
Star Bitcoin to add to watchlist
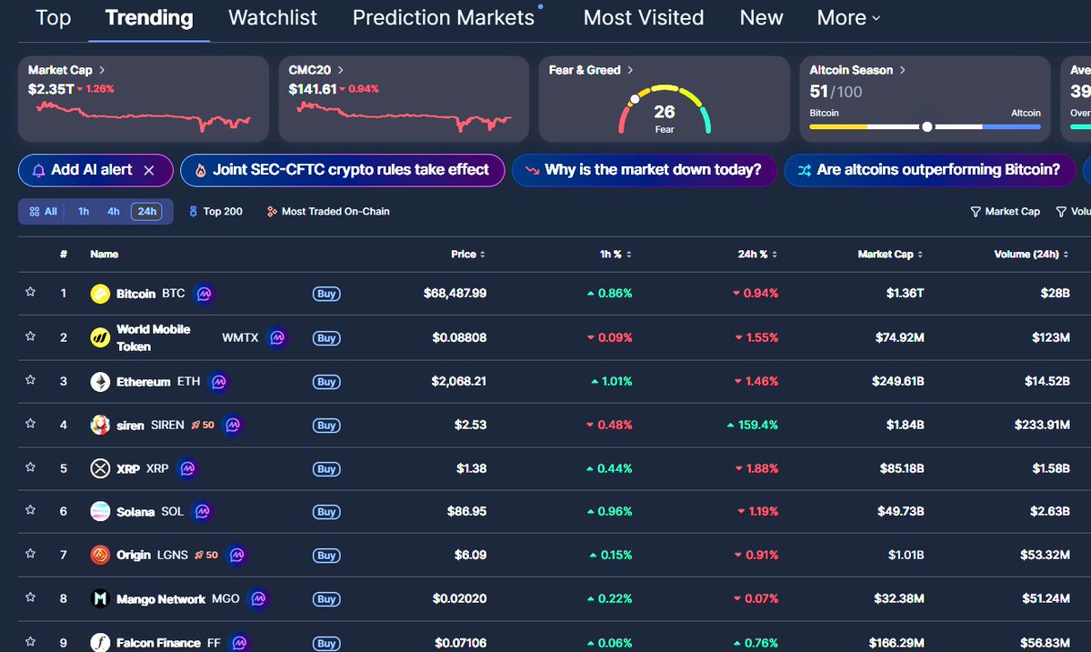pyautogui.click(x=30, y=293)
